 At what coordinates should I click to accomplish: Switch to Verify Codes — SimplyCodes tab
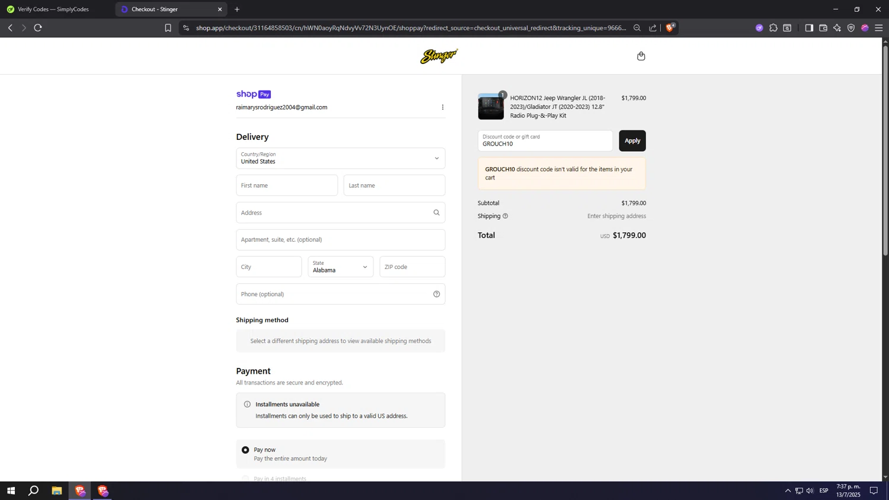click(57, 9)
